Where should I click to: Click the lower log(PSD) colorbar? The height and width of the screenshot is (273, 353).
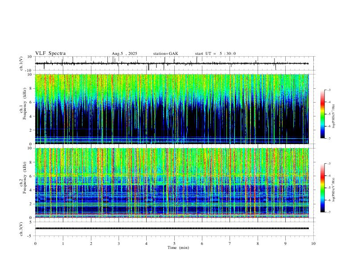click(322, 188)
